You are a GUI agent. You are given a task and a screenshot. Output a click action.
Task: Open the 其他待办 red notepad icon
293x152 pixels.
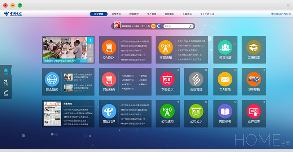coord(109,79)
